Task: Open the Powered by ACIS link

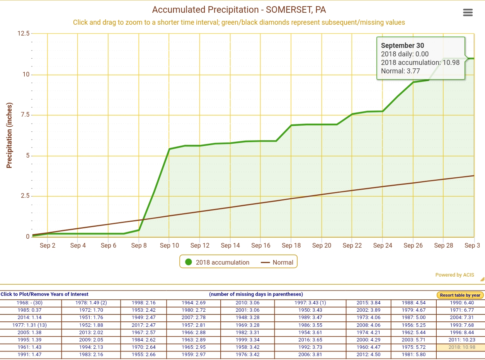Action: [454, 275]
